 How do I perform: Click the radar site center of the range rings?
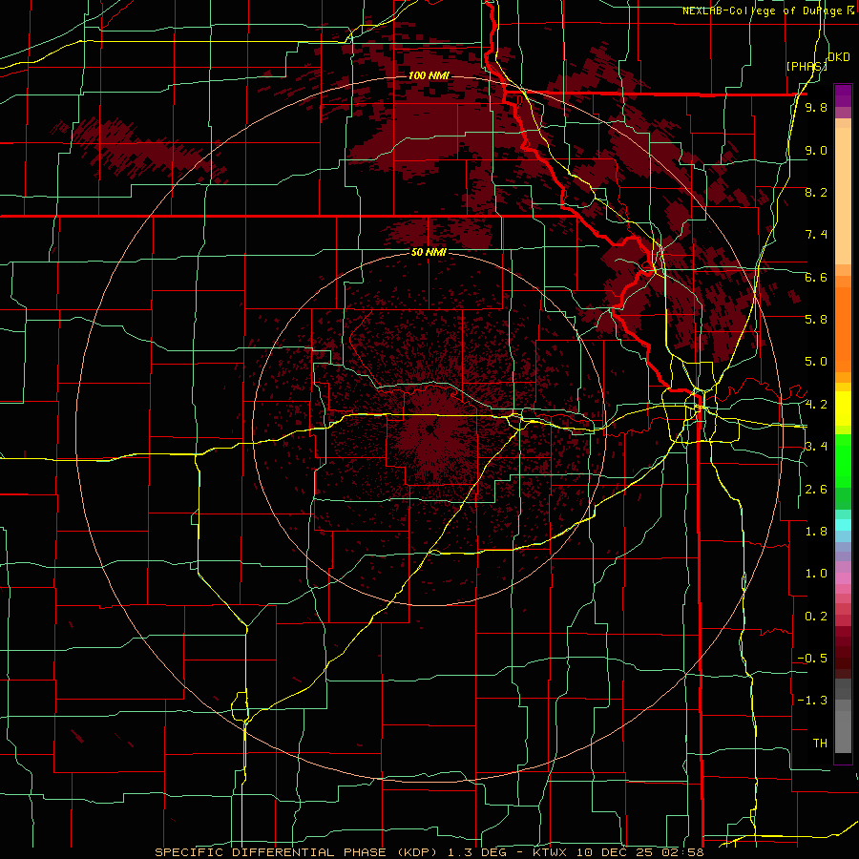point(430,429)
